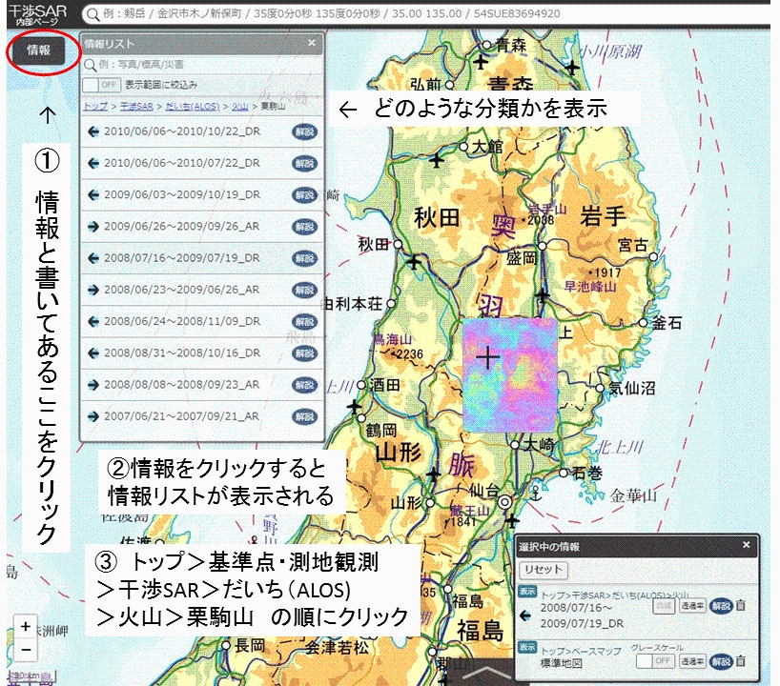Open 解説 for 標準地図 layer
The width and height of the screenshot is (780, 686).
pyautogui.click(x=720, y=661)
